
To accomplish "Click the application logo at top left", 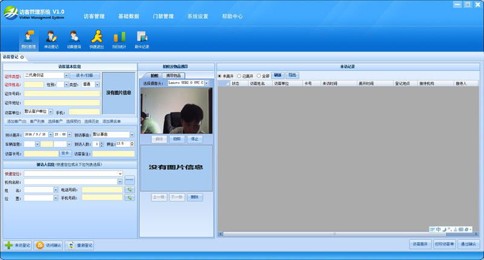I will click(11, 13).
